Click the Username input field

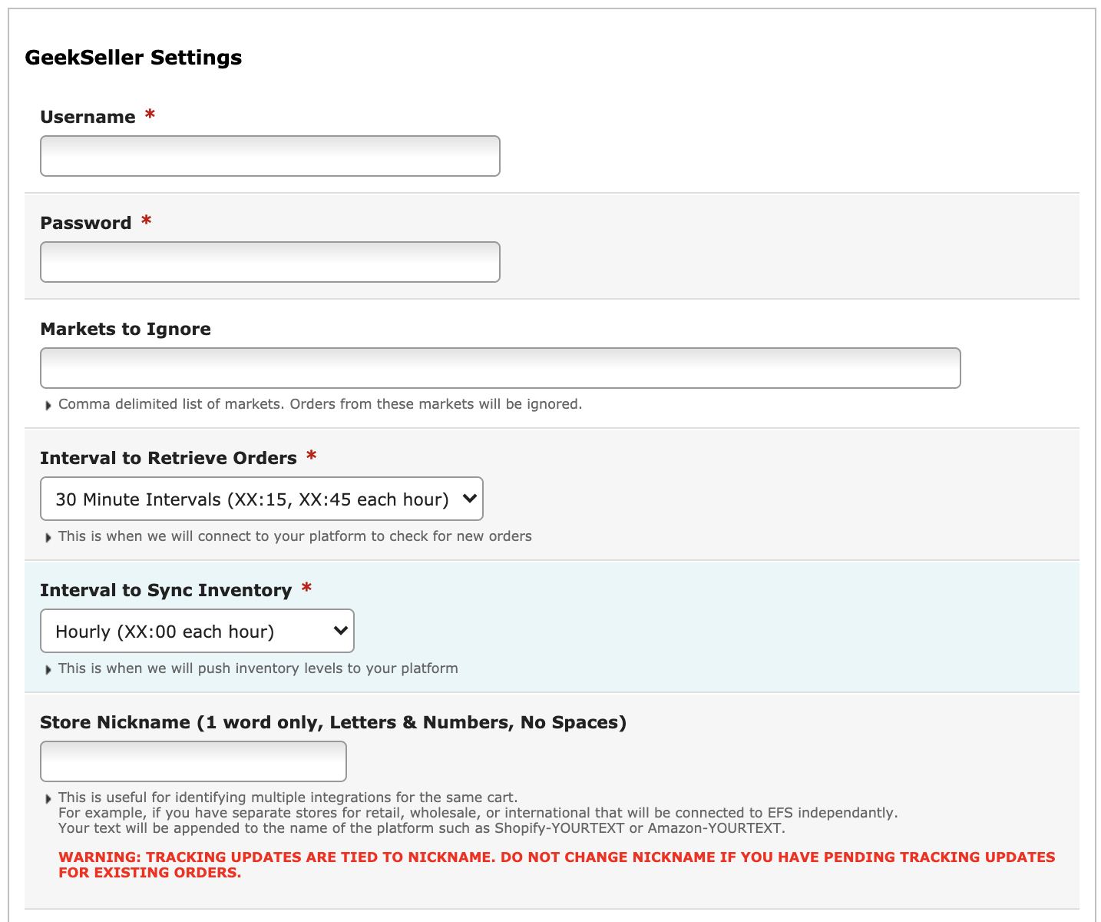point(270,156)
